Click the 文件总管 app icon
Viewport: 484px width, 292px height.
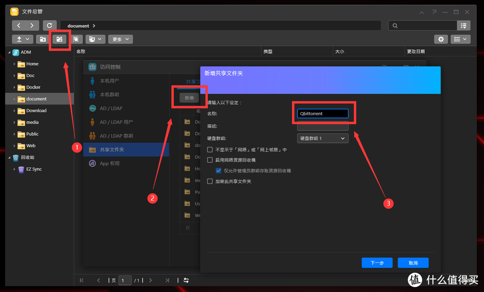(14, 12)
